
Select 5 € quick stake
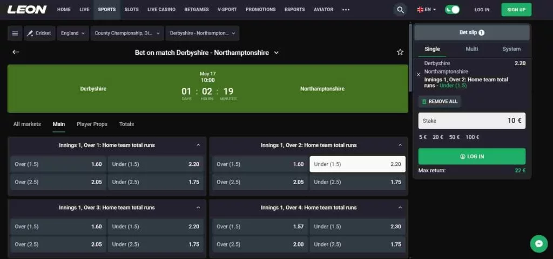[423, 137]
